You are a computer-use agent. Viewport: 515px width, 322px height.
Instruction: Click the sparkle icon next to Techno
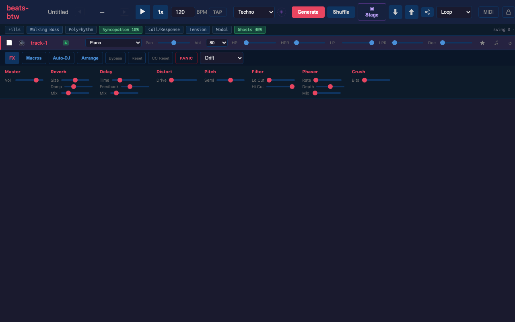click(x=281, y=12)
